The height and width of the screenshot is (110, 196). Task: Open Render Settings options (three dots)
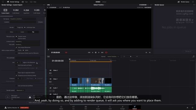click(x=44, y=5)
